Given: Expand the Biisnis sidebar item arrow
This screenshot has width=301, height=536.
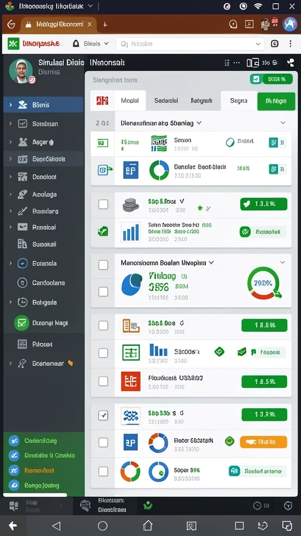Looking at the screenshot, I should [x=10, y=105].
